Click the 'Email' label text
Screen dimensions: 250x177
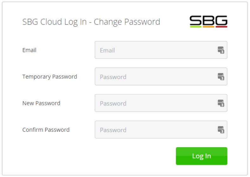pos(29,50)
